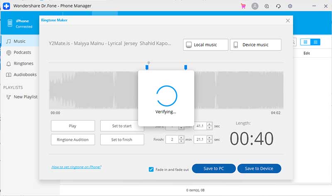
Task: Click Ringtone Audition button
Action: pyautogui.click(x=73, y=140)
